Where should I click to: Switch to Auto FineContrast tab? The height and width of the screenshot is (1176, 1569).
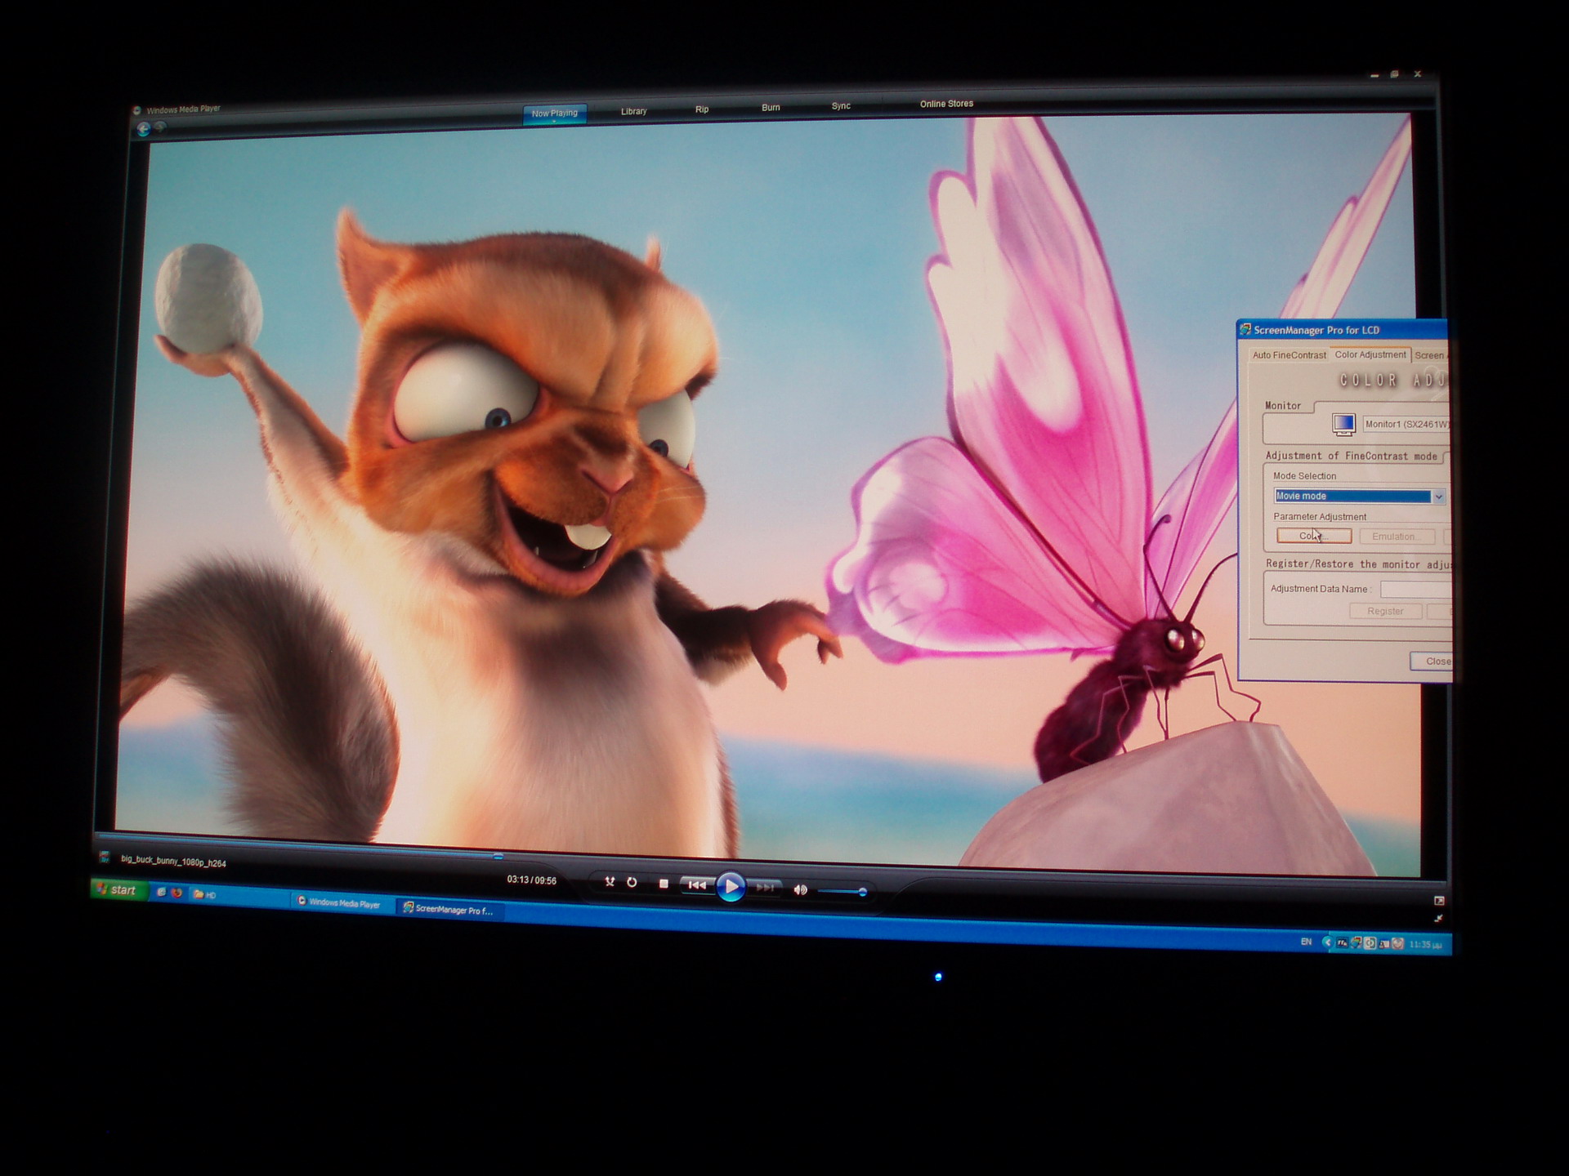(x=1289, y=355)
